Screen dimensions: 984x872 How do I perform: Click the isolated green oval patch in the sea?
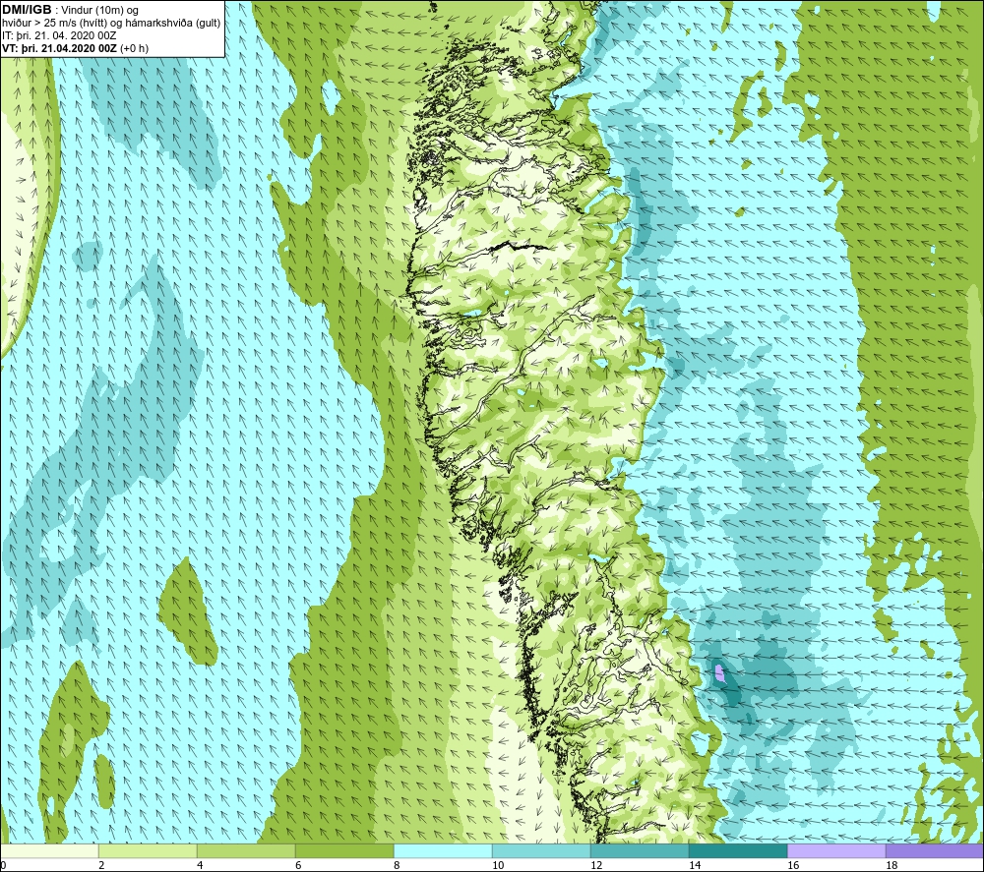tap(186, 611)
